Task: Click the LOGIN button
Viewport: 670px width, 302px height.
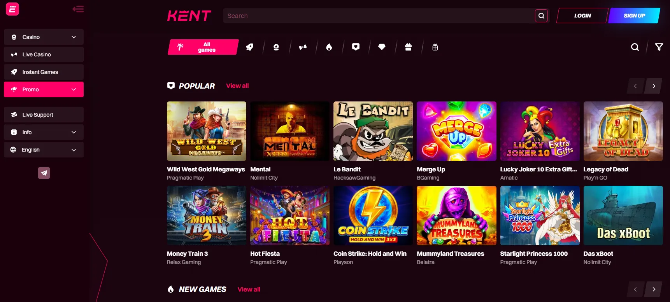Action: [x=582, y=16]
